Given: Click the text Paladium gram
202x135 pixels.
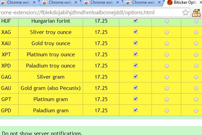Looking at the screenshot, I should point(51,111).
